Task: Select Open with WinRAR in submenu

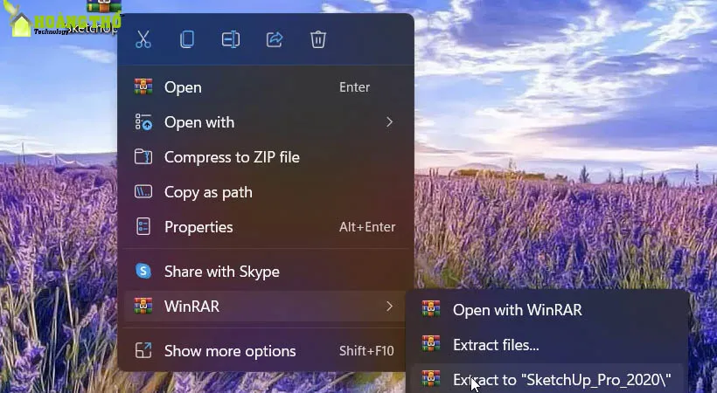Action: (547, 310)
